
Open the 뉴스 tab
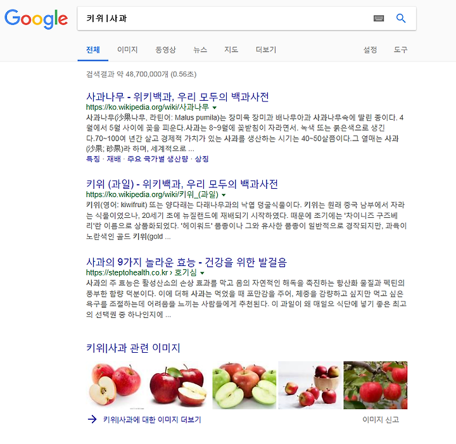tap(200, 50)
